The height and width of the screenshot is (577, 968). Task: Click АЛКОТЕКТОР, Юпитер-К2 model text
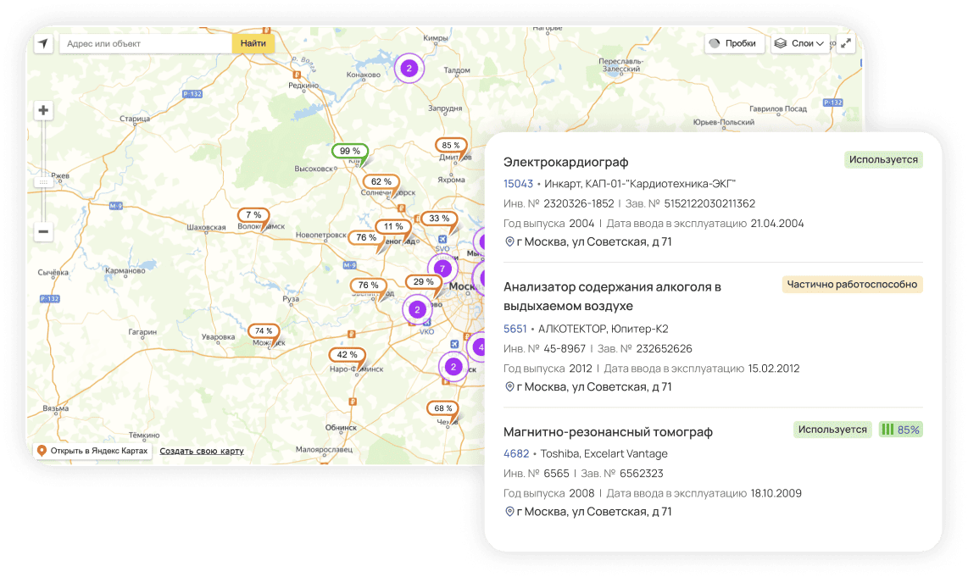pyautogui.click(x=604, y=329)
